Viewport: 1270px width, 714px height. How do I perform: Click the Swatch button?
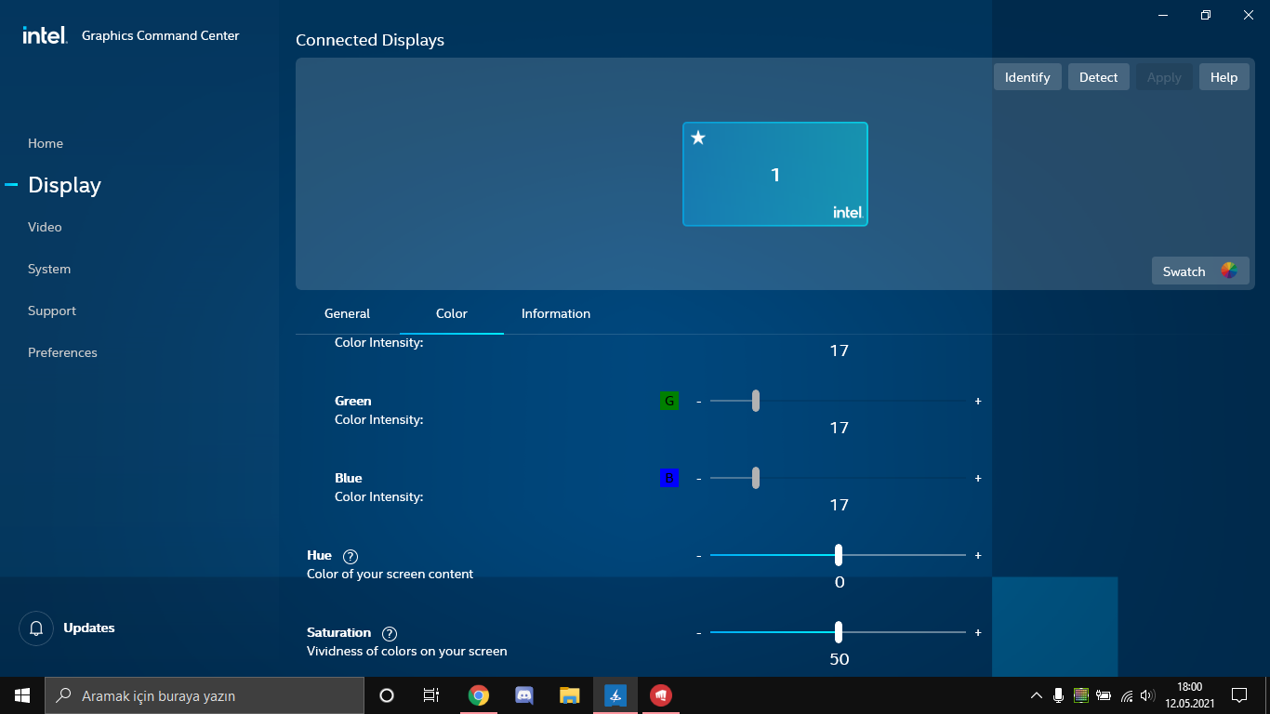click(1200, 271)
